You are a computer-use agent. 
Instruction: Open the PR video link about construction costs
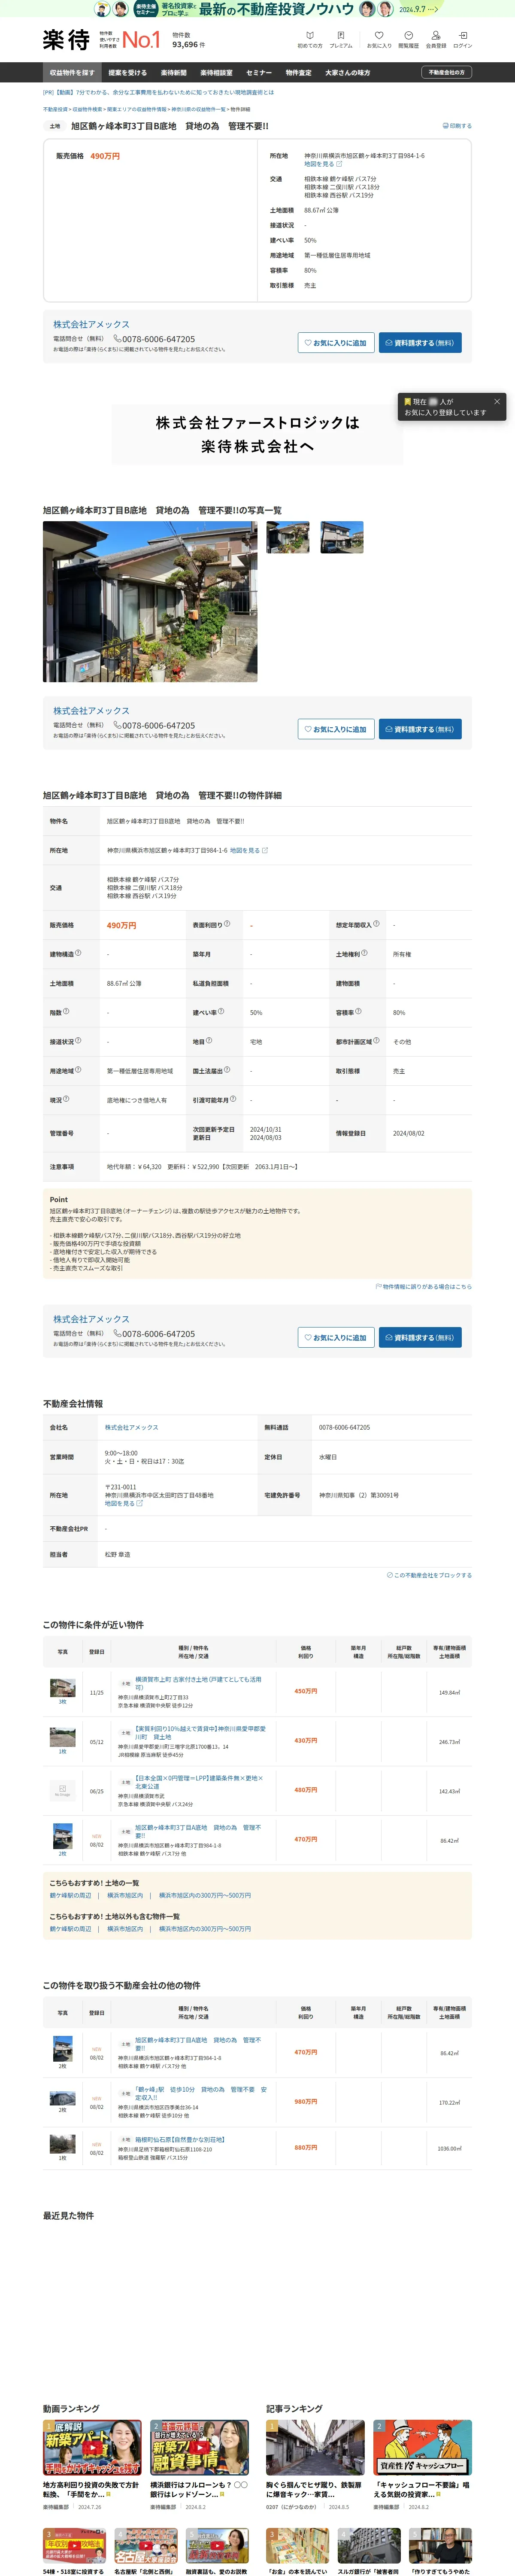pos(157,92)
